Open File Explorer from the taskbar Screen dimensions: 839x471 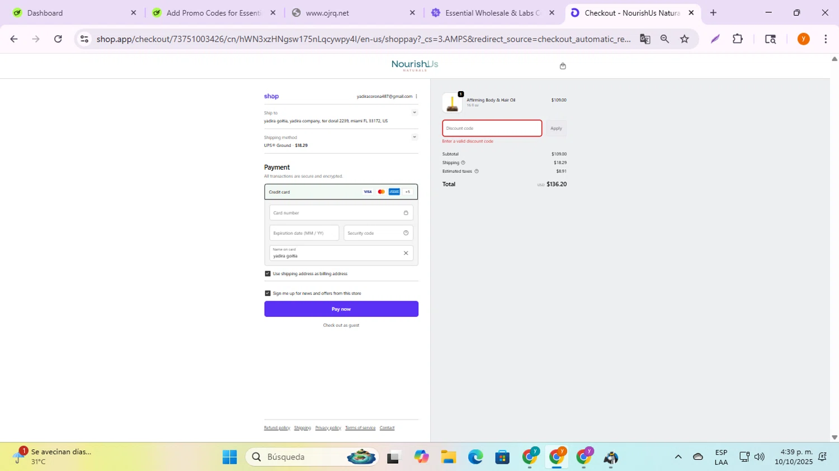(x=449, y=457)
